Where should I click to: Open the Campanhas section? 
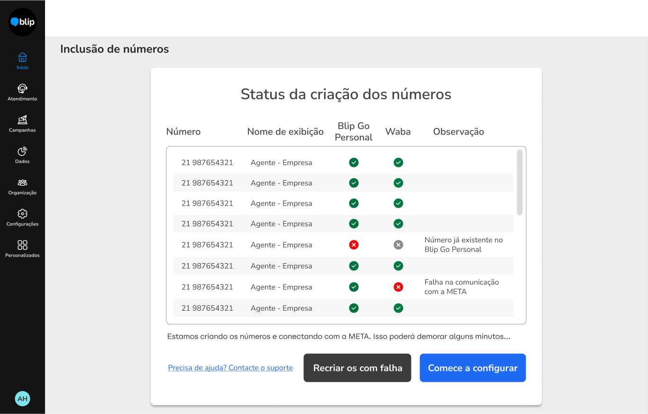coord(22,124)
